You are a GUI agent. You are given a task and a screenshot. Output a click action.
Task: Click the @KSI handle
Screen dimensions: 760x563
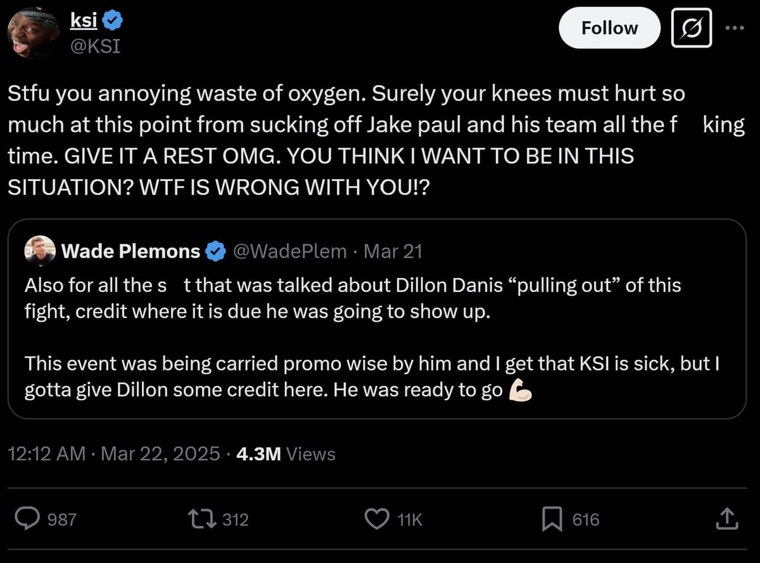click(96, 46)
